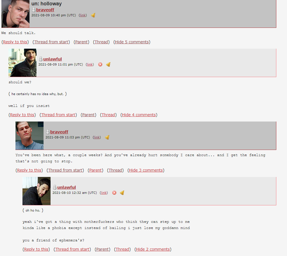Click unlawful's beanie avatar thumbnail
Image resolution: width=287 pixels, height=256 pixels.
pos(22,63)
